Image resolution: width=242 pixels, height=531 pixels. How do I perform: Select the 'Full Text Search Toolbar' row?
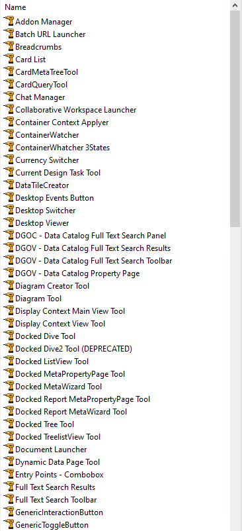pyautogui.click(x=56, y=500)
